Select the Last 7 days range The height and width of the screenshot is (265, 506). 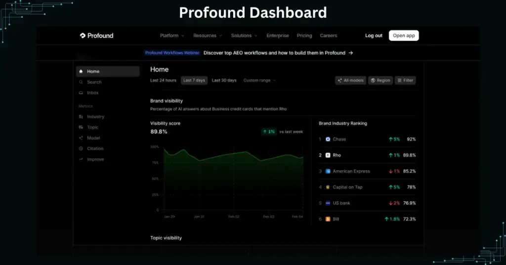coord(194,80)
